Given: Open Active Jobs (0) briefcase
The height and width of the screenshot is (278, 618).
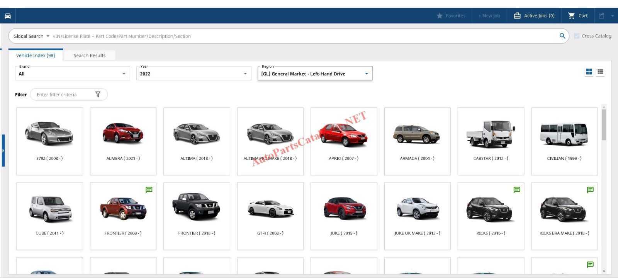Looking at the screenshot, I should point(534,16).
